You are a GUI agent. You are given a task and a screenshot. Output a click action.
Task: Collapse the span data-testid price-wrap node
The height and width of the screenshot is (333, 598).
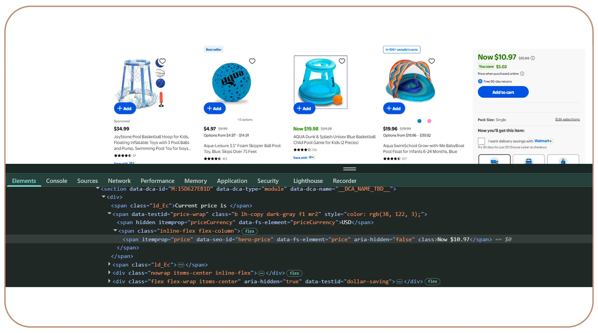109,214
